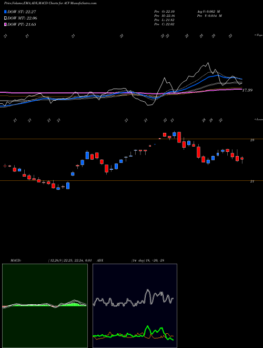The width and height of the screenshot is (263, 348).
Task: Click the 'Pre C: 22.02' value
Action: [x=164, y=24]
